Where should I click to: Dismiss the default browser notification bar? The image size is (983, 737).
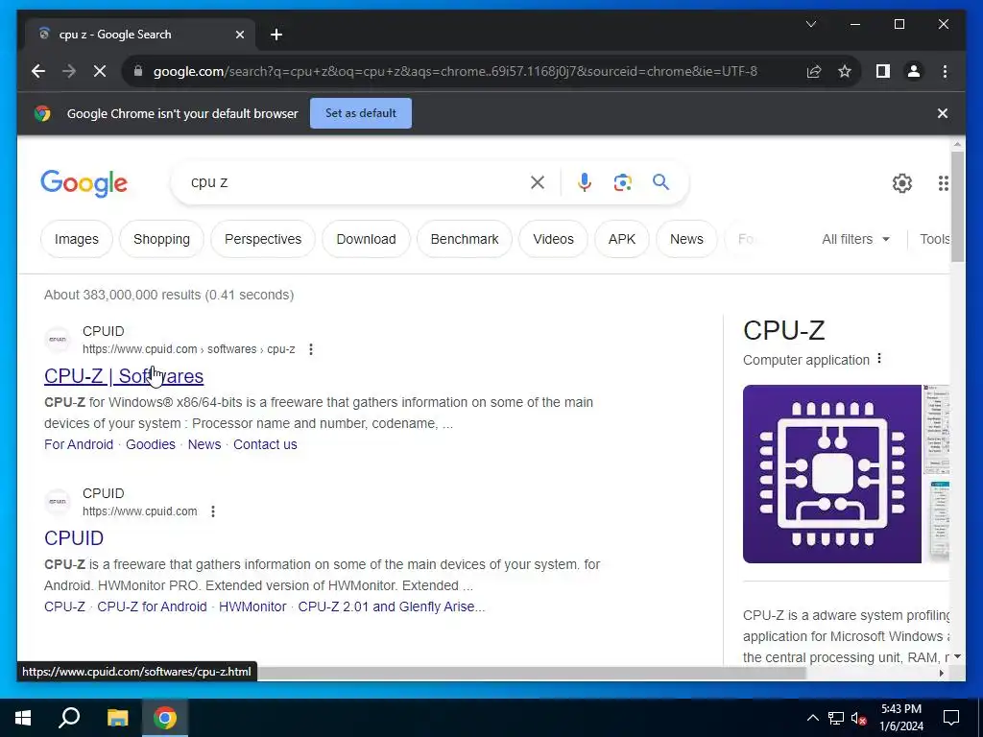point(943,113)
